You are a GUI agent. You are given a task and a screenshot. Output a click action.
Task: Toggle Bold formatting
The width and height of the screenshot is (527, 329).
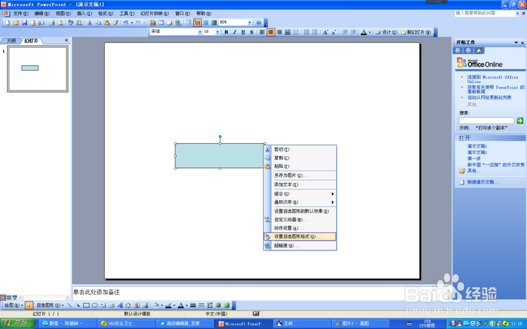[x=226, y=32]
